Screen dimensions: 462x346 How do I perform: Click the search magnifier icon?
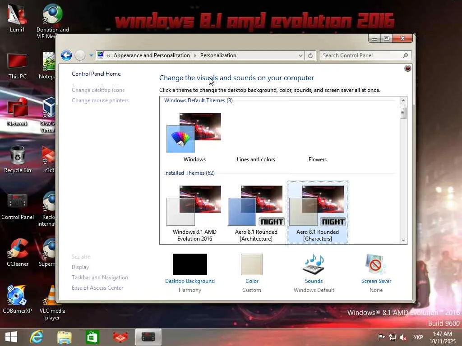[x=406, y=55]
